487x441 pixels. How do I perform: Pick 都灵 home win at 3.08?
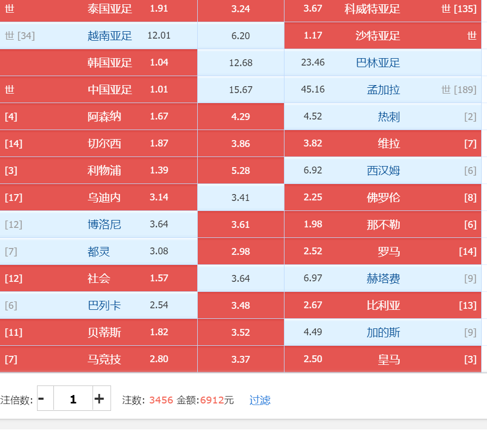click(x=98, y=252)
